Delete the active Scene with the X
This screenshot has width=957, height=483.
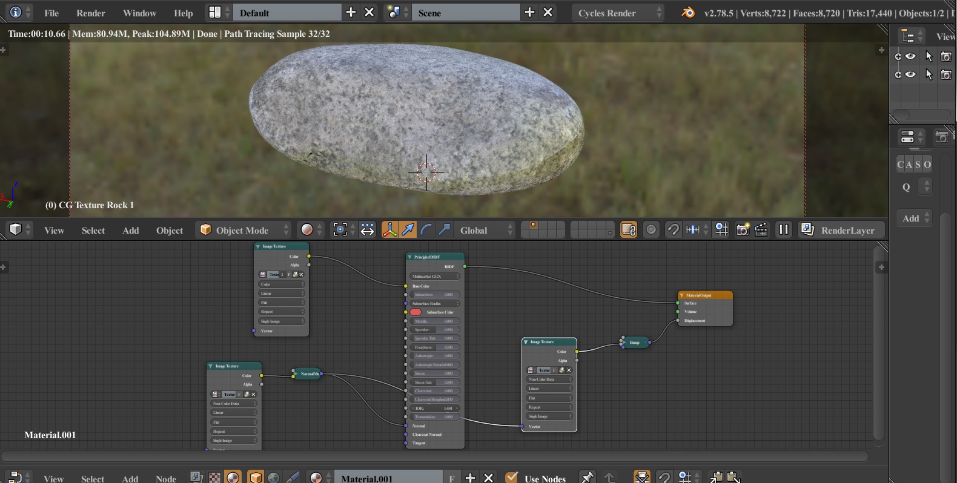(x=548, y=12)
